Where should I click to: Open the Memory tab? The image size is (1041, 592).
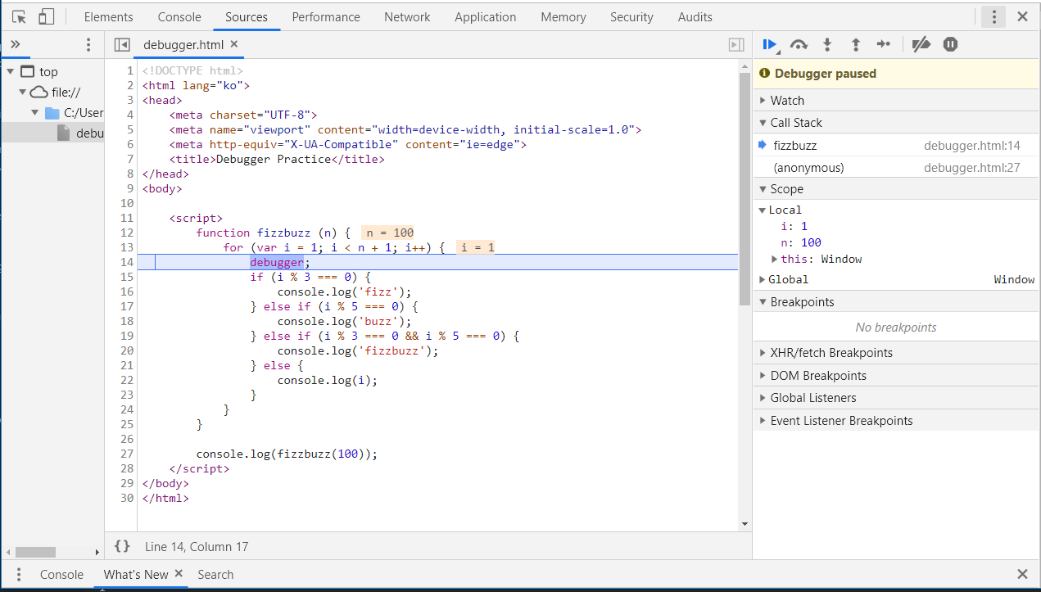pos(563,16)
